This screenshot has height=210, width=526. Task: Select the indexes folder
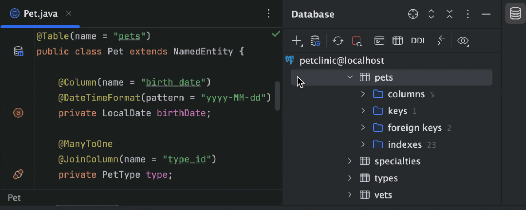(405, 144)
